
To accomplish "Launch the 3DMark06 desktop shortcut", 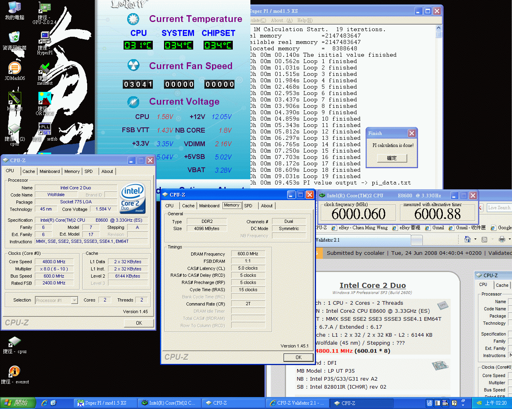I will click(14, 69).
